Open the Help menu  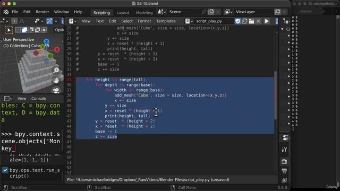tap(78, 12)
